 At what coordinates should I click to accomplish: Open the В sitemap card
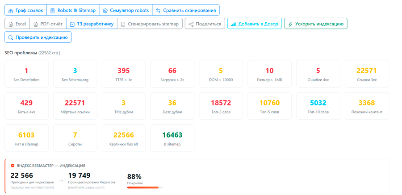tap(172, 138)
